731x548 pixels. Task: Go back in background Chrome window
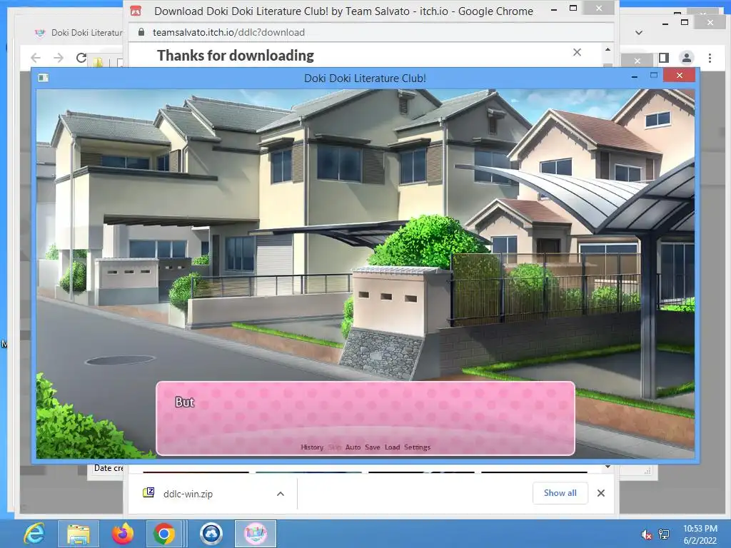pyautogui.click(x=36, y=58)
